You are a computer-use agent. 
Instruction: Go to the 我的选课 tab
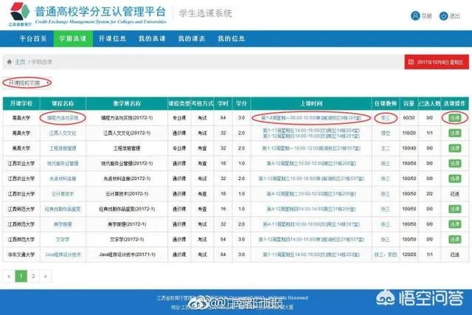tap(152, 38)
